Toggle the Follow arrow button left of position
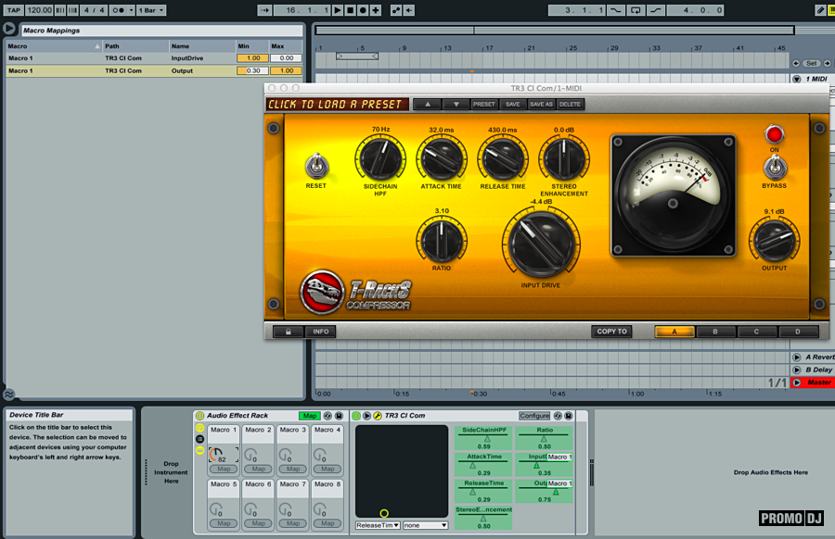This screenshot has width=835, height=539. pos(264,10)
